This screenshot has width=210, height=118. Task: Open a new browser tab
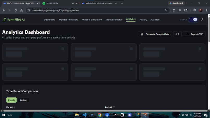(x=122, y=3)
